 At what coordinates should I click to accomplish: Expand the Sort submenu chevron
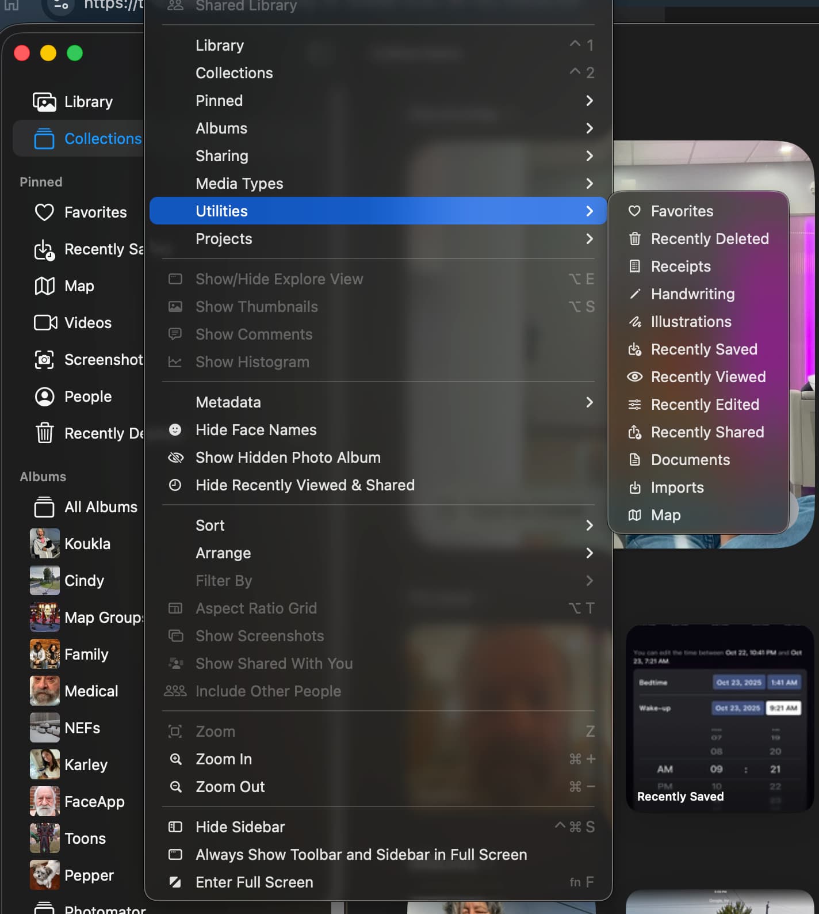(x=589, y=525)
